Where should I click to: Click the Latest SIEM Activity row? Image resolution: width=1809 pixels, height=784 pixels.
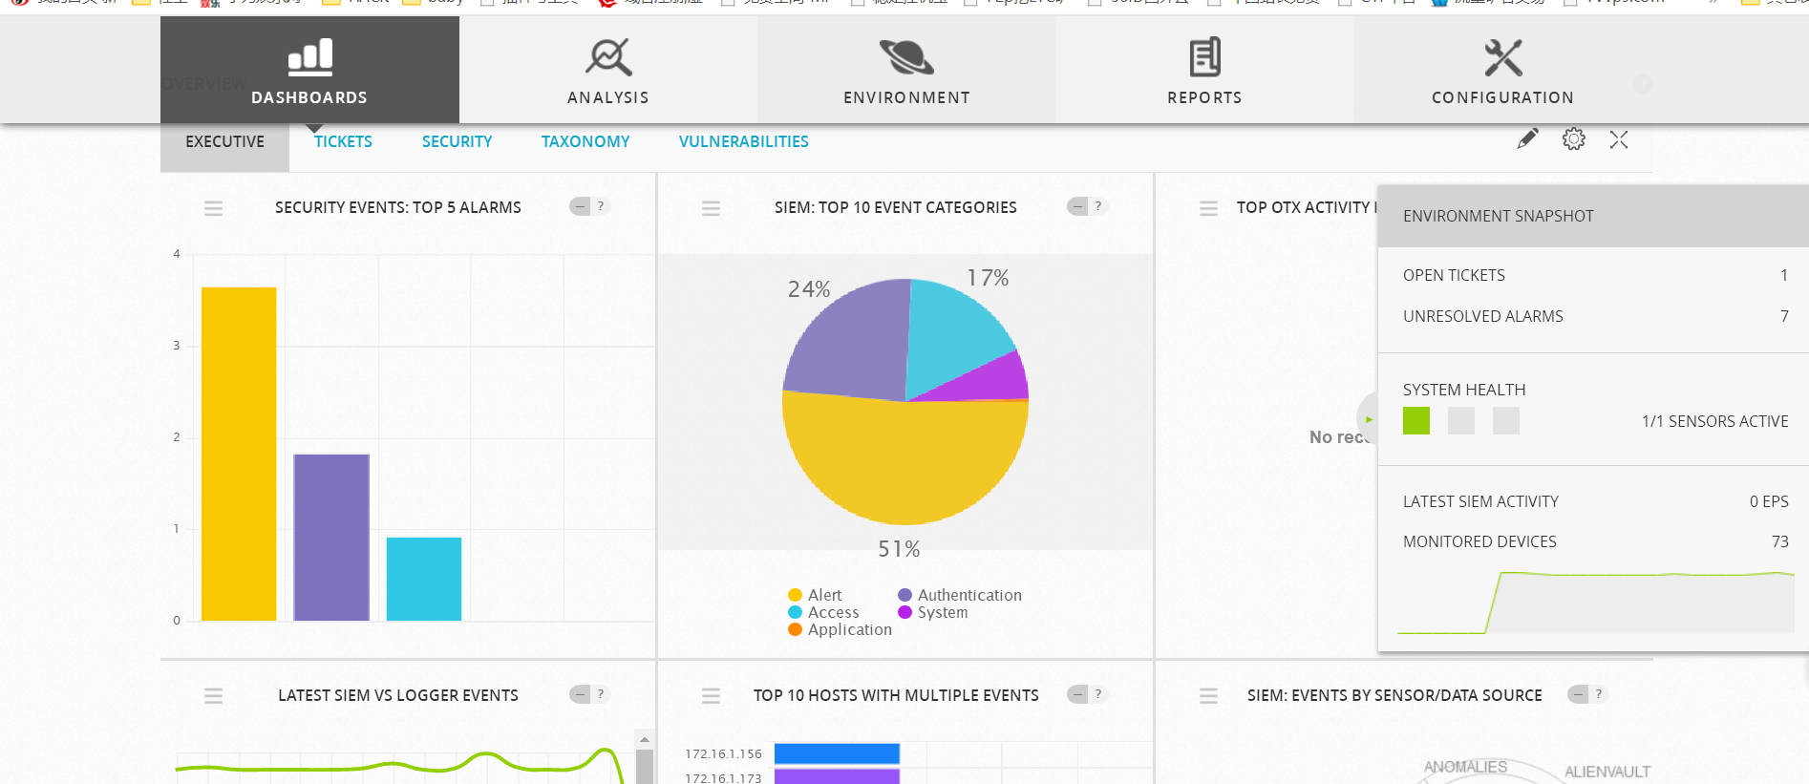click(x=1595, y=501)
